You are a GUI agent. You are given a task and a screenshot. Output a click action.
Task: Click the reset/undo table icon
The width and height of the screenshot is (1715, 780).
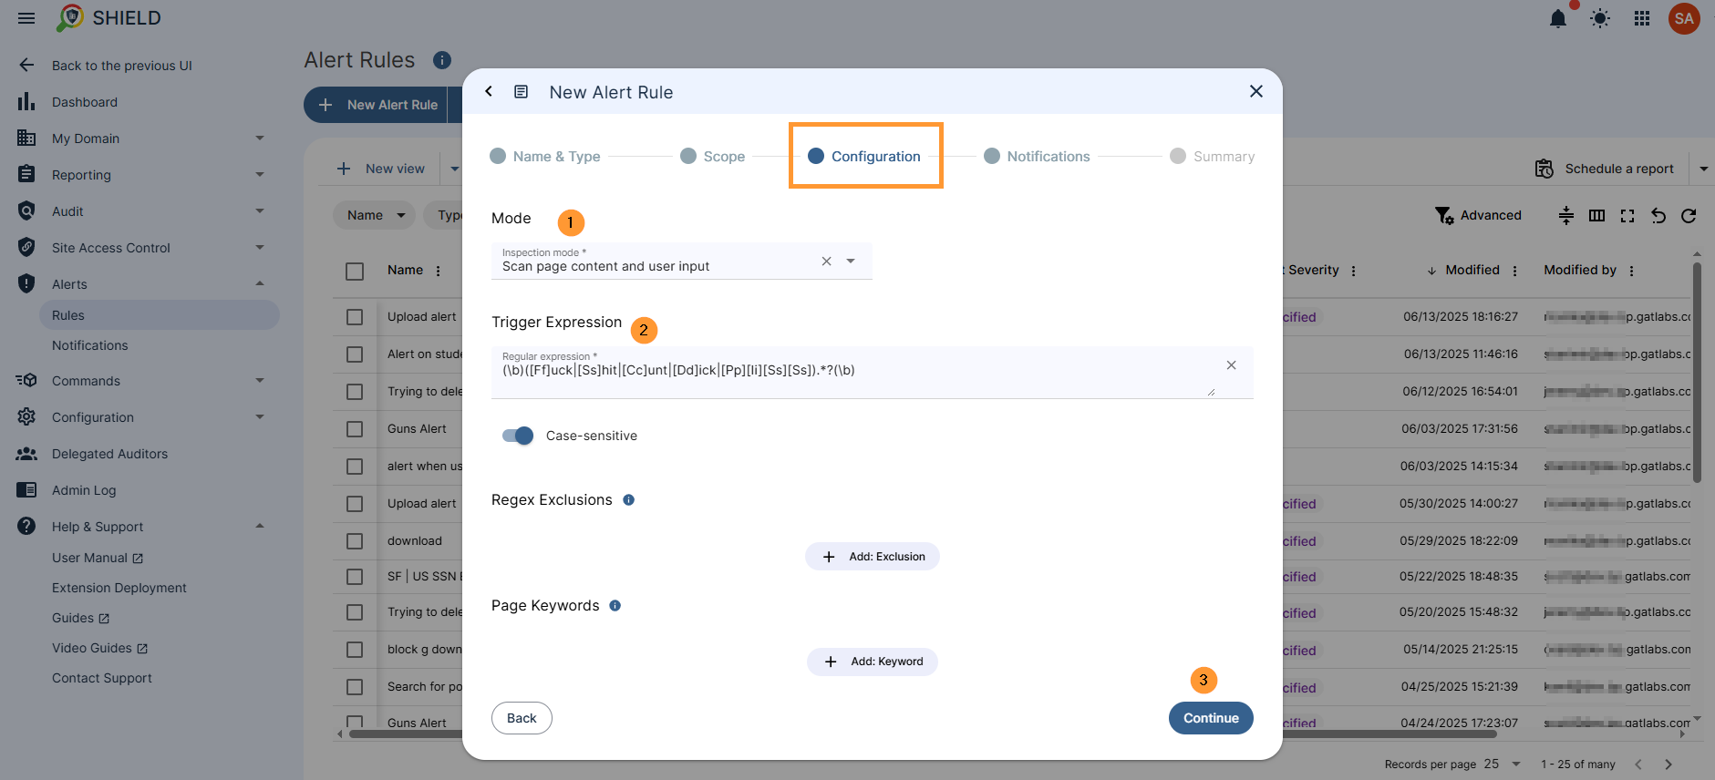tap(1658, 215)
